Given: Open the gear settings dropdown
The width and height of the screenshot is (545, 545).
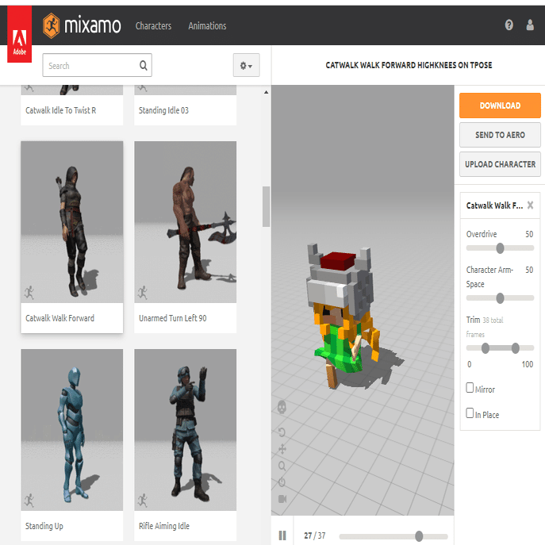Looking at the screenshot, I should coord(246,65).
